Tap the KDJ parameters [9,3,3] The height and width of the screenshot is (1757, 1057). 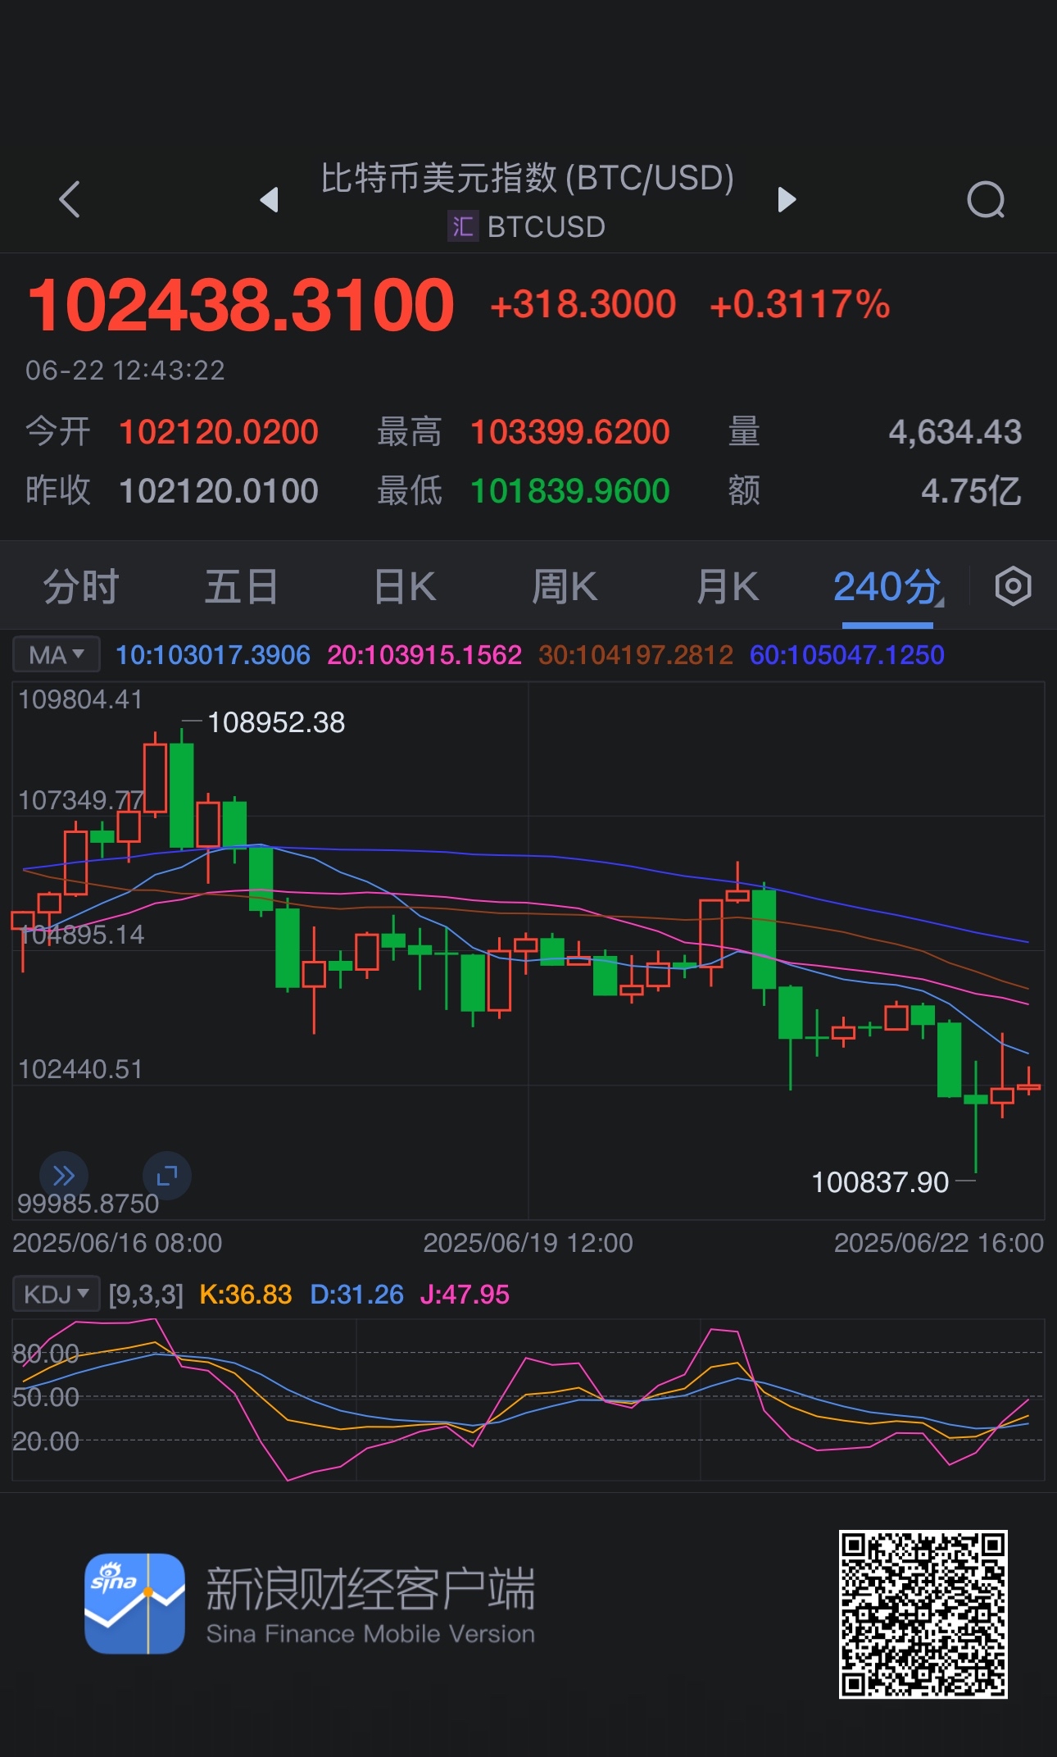(x=146, y=1295)
